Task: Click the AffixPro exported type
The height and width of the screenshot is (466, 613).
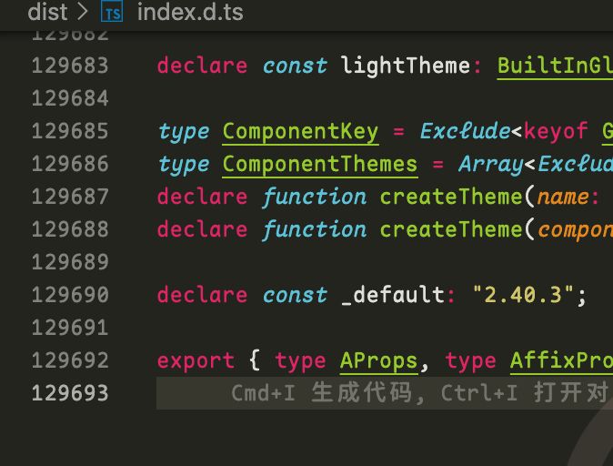Action: (561, 361)
